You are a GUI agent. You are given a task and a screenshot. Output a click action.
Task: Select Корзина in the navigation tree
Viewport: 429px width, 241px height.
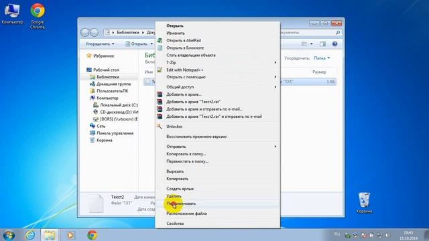tap(105, 140)
